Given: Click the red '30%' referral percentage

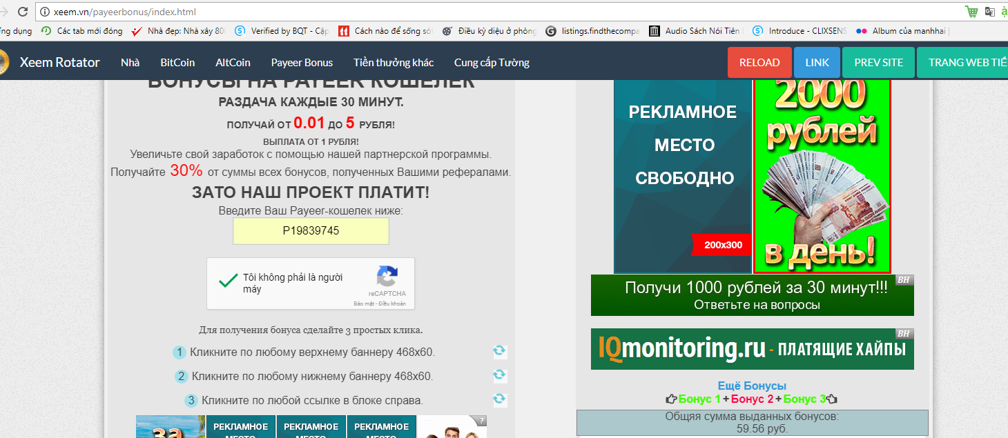Looking at the screenshot, I should 186,170.
